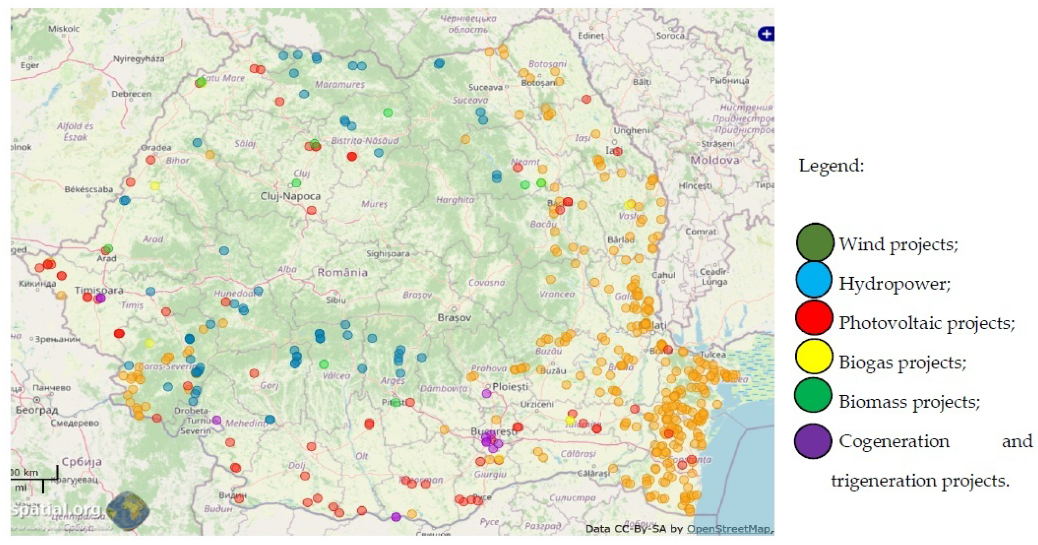Click the globe logo icon

[128, 510]
